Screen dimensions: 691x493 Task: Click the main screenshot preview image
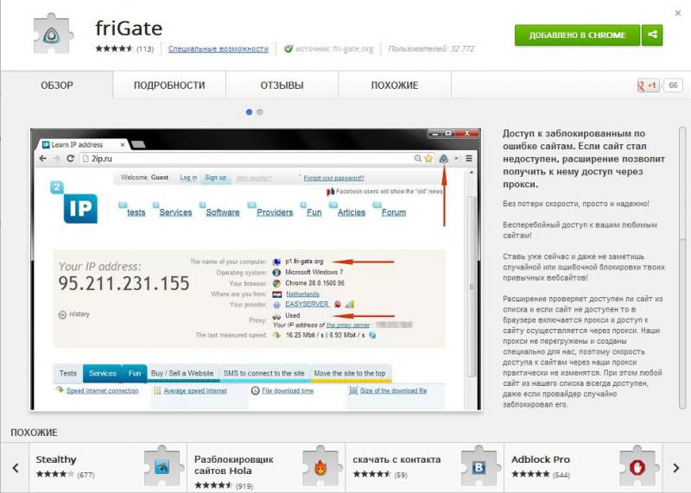pyautogui.click(x=256, y=269)
